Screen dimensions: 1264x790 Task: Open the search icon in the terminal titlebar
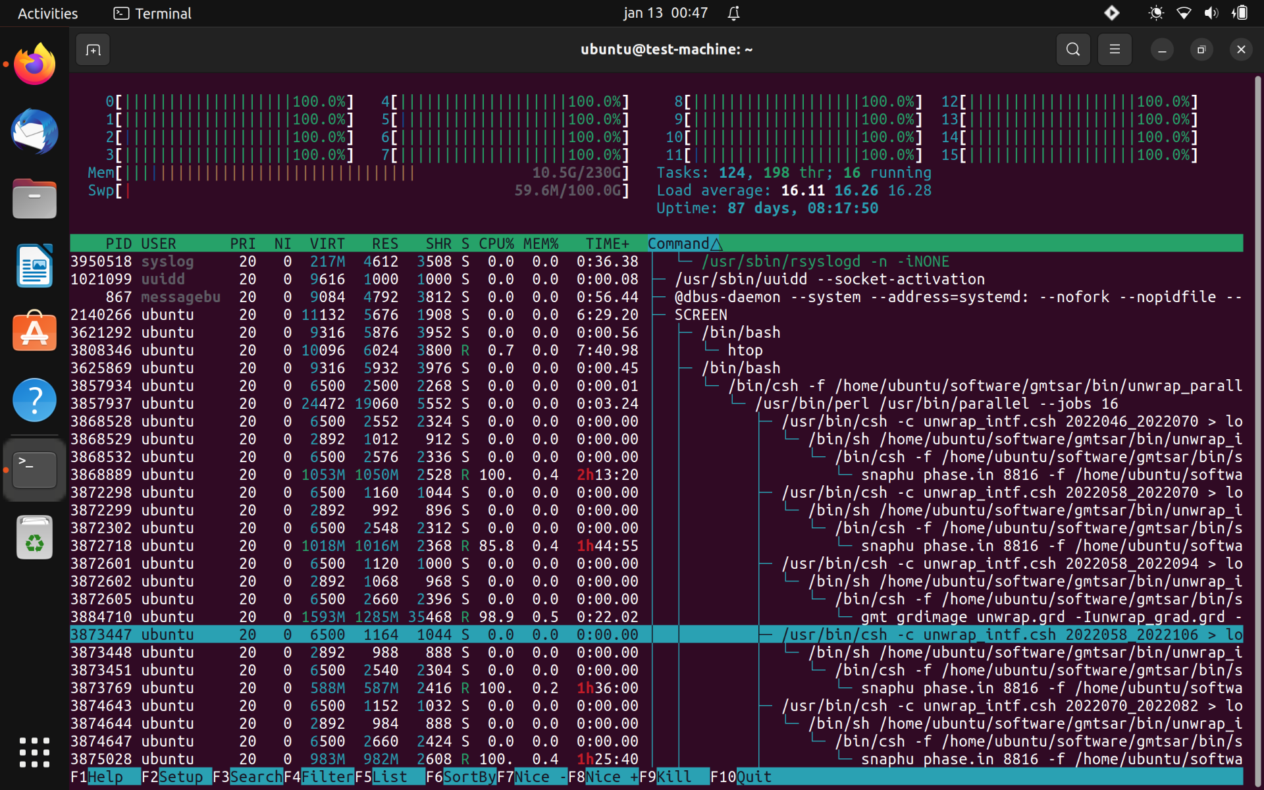(1072, 49)
